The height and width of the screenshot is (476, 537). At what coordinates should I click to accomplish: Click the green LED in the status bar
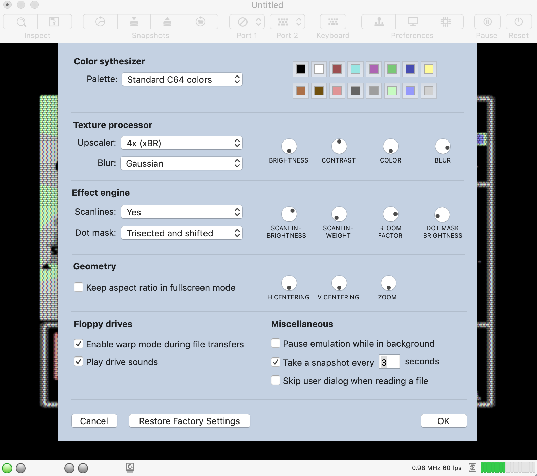coord(7,468)
